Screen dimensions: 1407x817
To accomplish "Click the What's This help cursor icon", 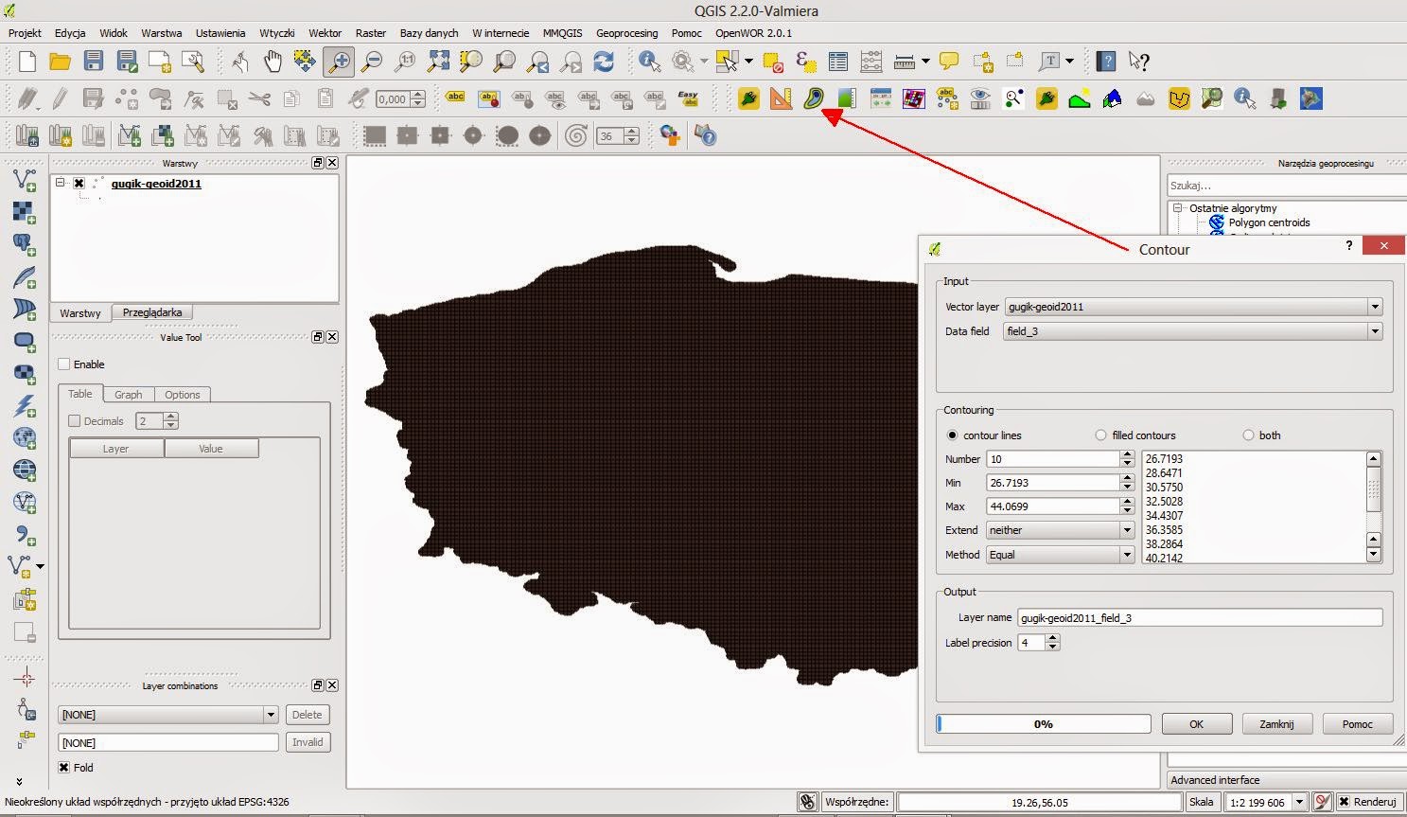I will pyautogui.click(x=1139, y=62).
